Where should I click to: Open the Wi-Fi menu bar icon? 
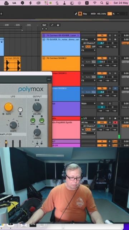95,3
